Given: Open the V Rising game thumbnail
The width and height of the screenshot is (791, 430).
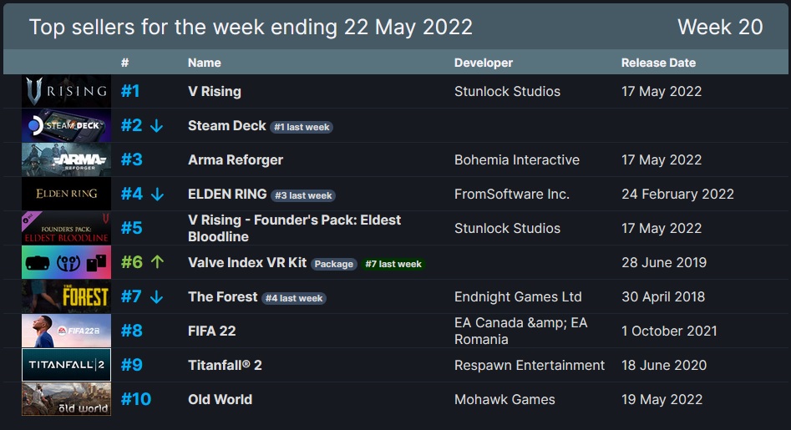Looking at the screenshot, I should [x=66, y=91].
